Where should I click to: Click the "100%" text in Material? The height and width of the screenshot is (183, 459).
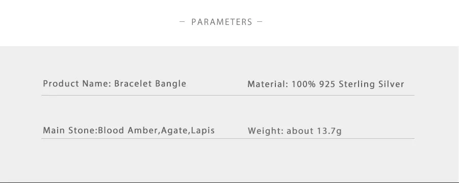pos(303,84)
